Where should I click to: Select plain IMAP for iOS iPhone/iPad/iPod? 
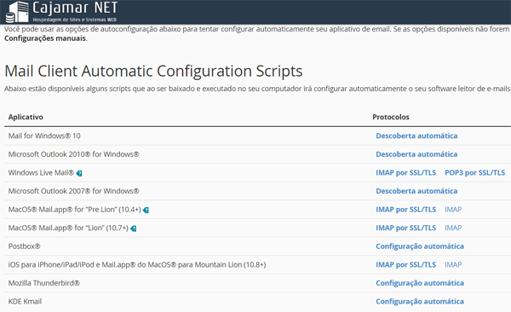click(x=453, y=264)
